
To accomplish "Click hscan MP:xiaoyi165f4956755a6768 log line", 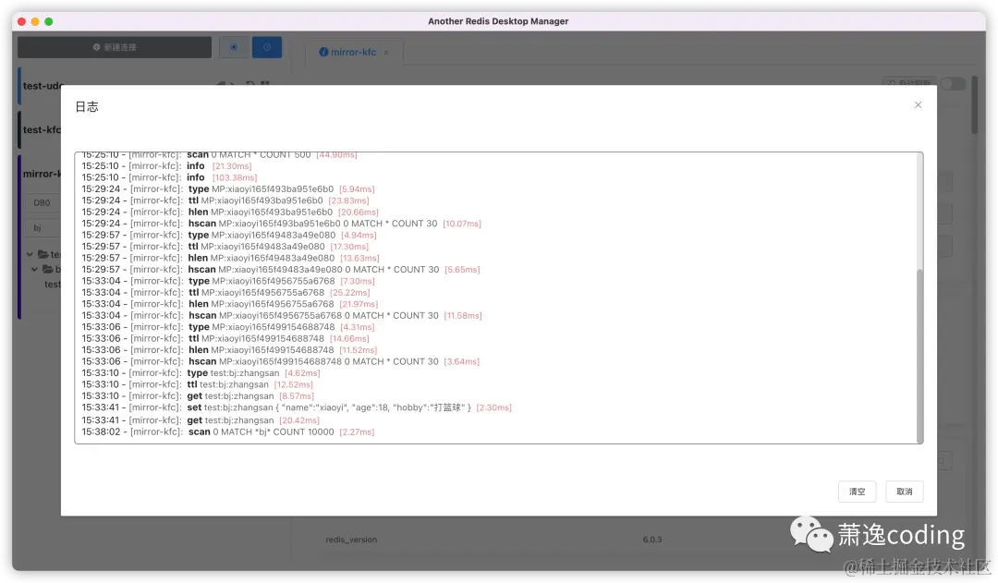I will pos(282,316).
